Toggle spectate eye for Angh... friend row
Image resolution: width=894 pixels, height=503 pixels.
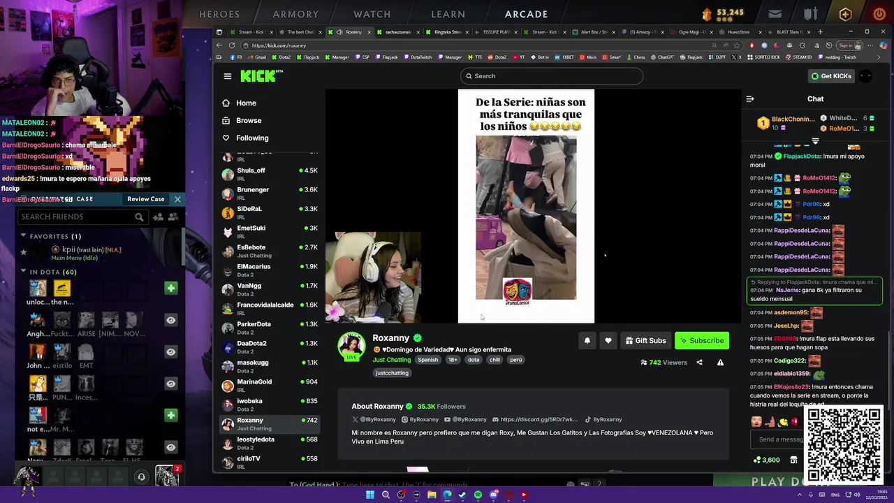click(171, 320)
